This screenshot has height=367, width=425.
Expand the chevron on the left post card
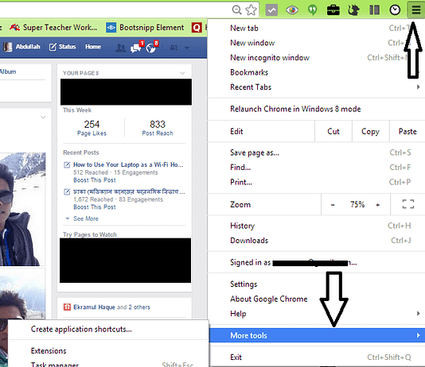coord(43,117)
